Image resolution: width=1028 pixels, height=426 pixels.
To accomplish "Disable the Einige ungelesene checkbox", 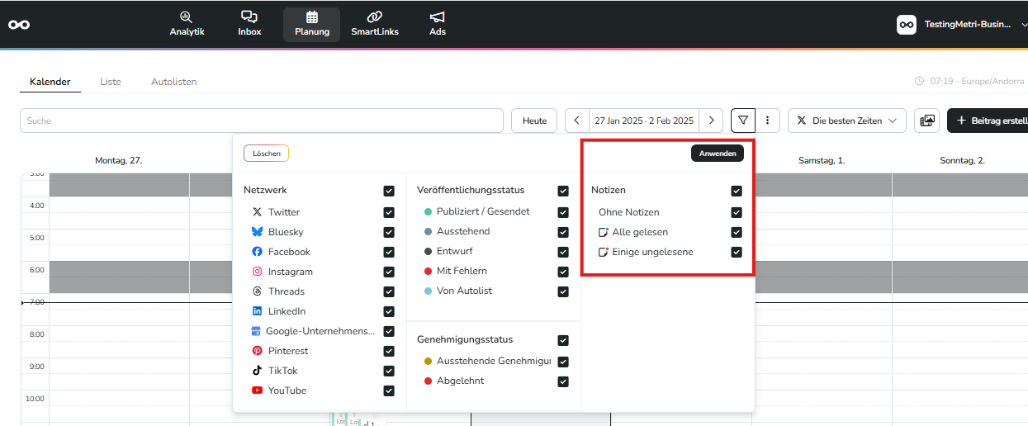I will (737, 252).
